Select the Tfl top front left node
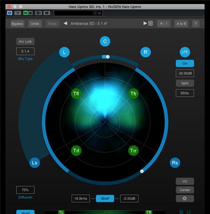This screenshot has height=214, width=210. pyautogui.click(x=76, y=94)
